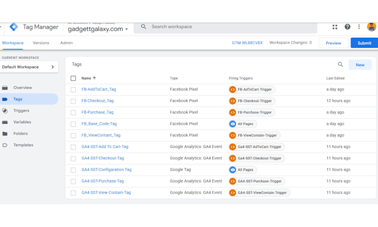This screenshot has width=378, height=227.
Task: Open the FB_ViewContant_Tag link
Action: click(x=101, y=135)
